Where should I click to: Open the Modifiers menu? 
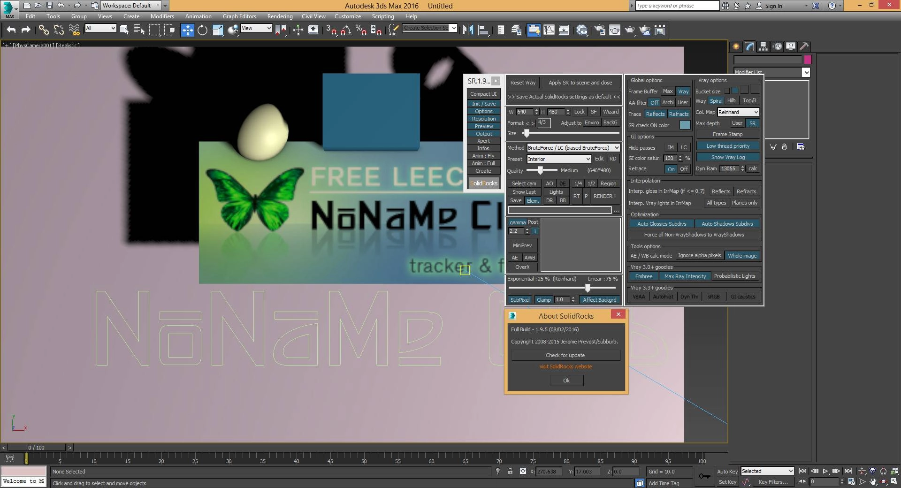[162, 16]
